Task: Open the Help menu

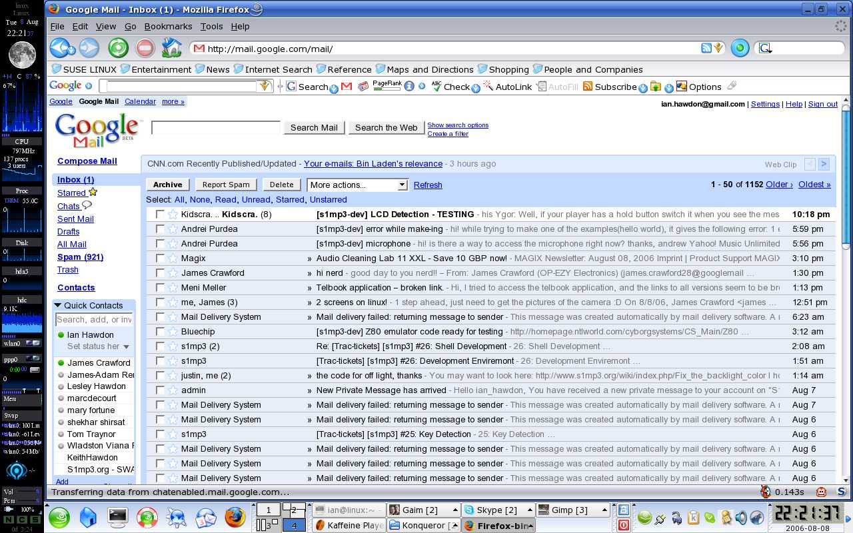Action: (x=240, y=27)
